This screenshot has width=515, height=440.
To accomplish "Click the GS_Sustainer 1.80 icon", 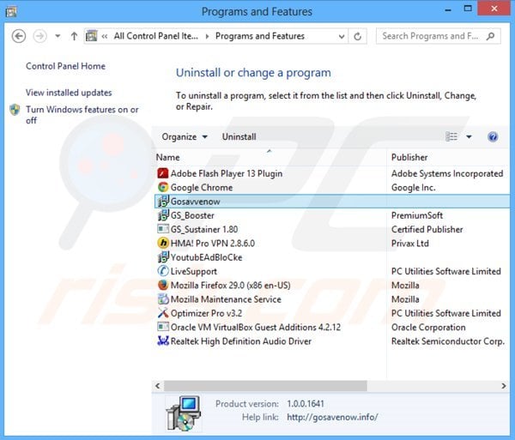I will tap(162, 229).
